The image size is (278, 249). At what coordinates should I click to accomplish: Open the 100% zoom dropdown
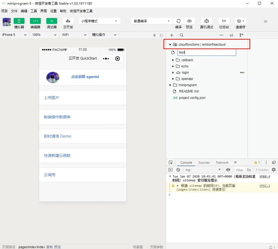(x=44, y=35)
